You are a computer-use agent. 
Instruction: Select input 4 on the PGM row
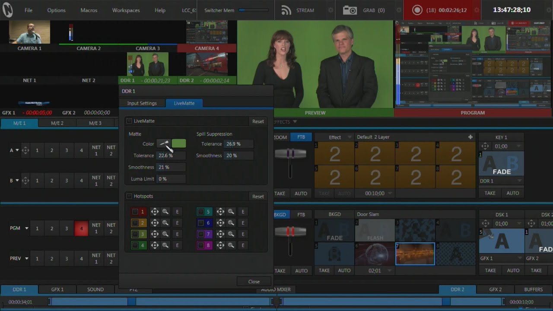click(81, 228)
